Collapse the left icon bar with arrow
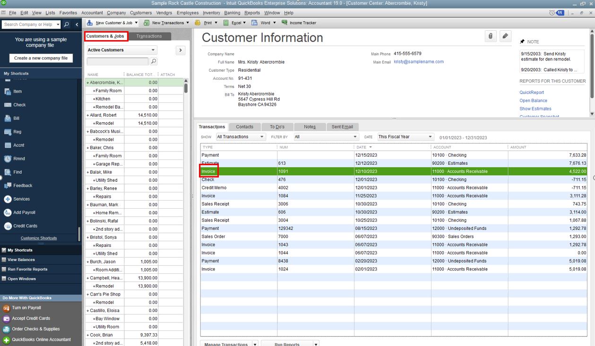The width and height of the screenshot is (595, 346). pos(77,25)
